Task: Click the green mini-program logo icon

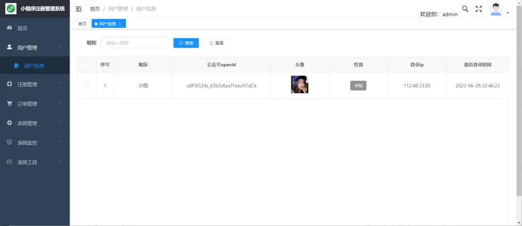Action: (11, 9)
